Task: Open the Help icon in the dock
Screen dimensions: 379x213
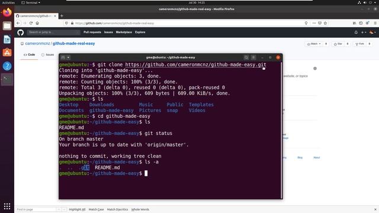Action: tap(7, 66)
